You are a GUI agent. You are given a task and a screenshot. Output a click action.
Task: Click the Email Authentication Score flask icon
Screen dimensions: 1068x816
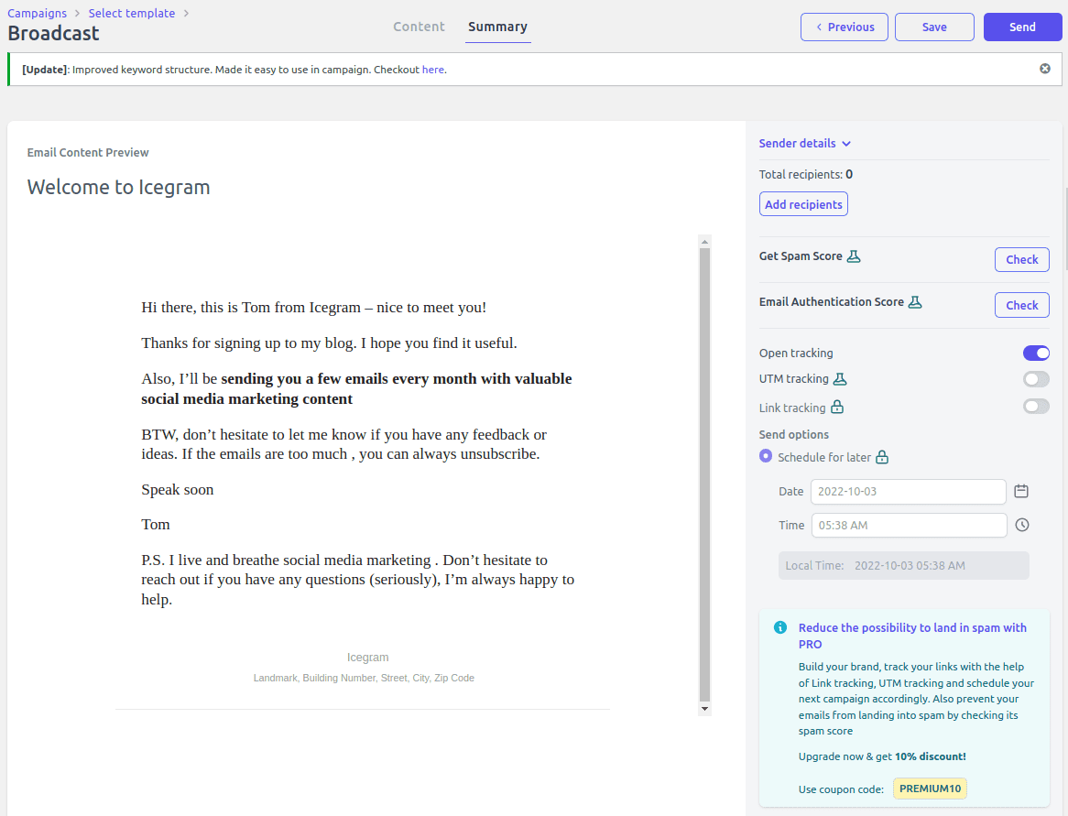(915, 301)
